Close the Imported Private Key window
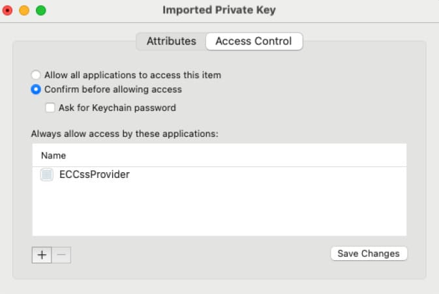 (8, 10)
